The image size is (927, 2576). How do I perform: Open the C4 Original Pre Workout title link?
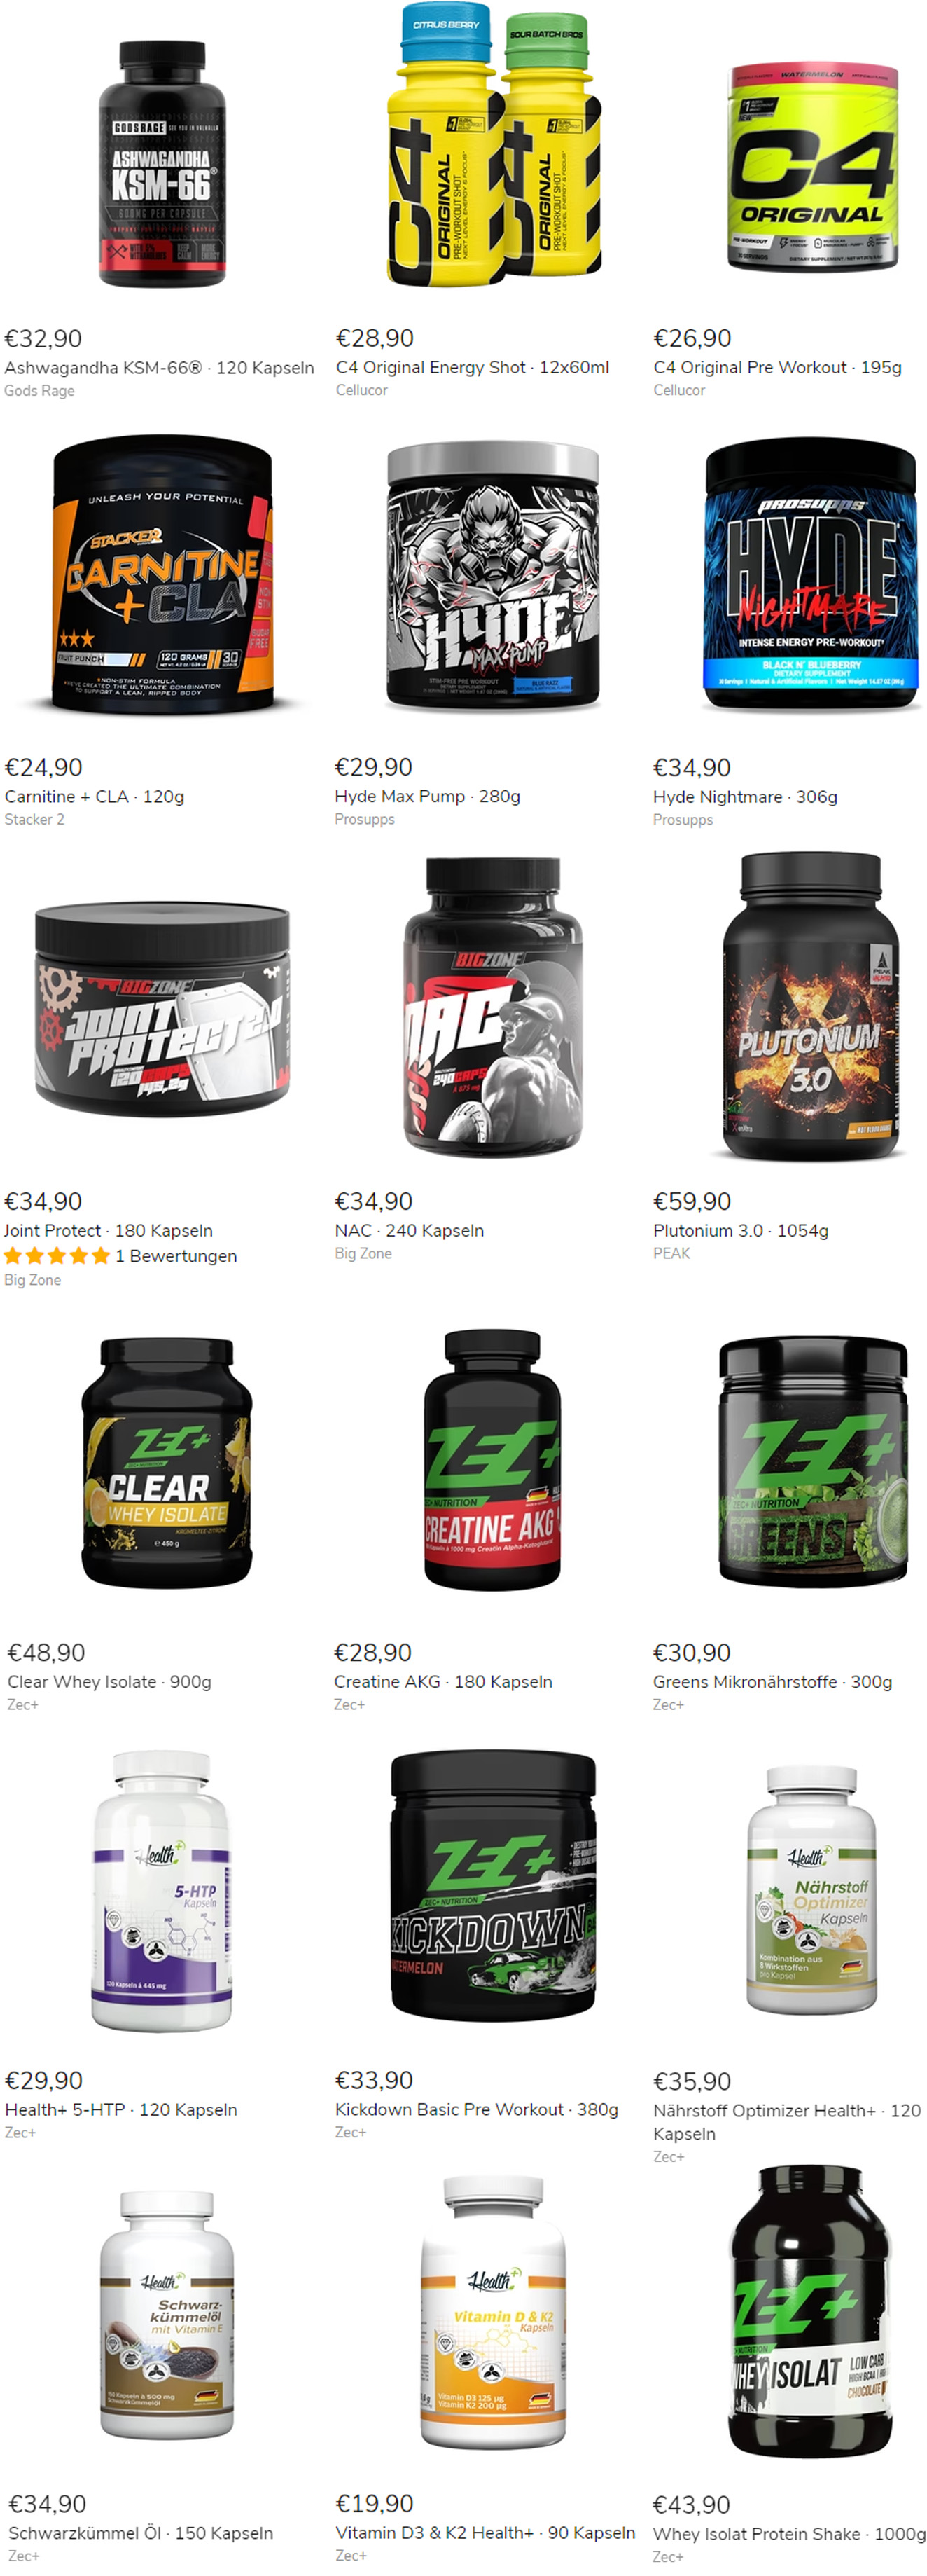pyautogui.click(x=777, y=367)
